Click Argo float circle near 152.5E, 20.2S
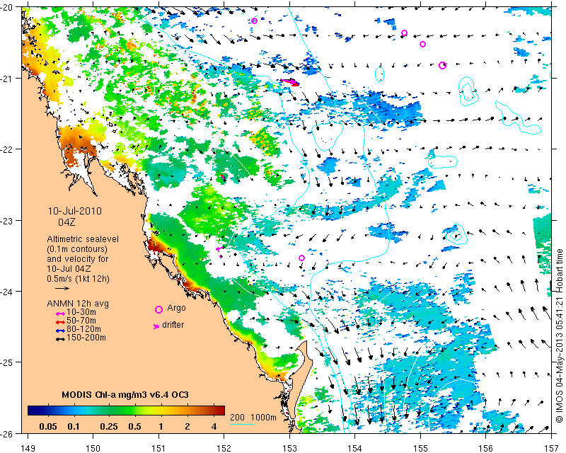 (254, 21)
